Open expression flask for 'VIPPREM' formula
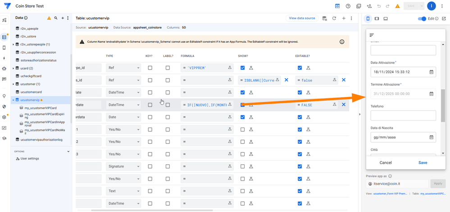 click(x=230, y=68)
